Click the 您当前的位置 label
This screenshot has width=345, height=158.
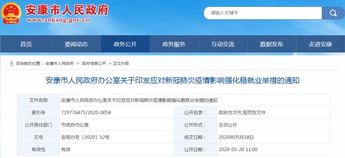click(x=29, y=64)
